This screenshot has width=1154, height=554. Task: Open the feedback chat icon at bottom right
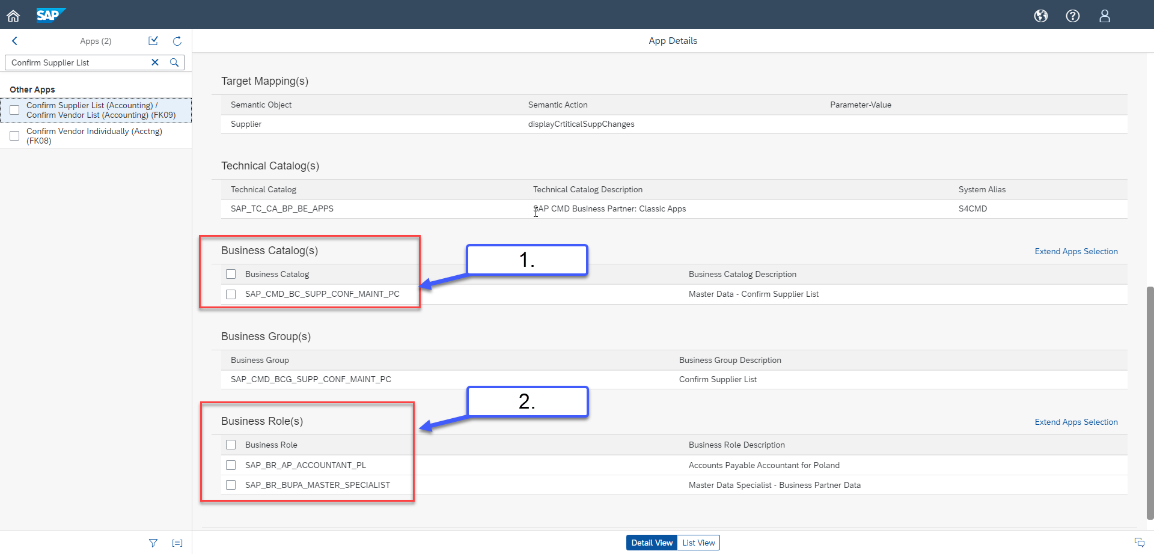click(x=1140, y=543)
